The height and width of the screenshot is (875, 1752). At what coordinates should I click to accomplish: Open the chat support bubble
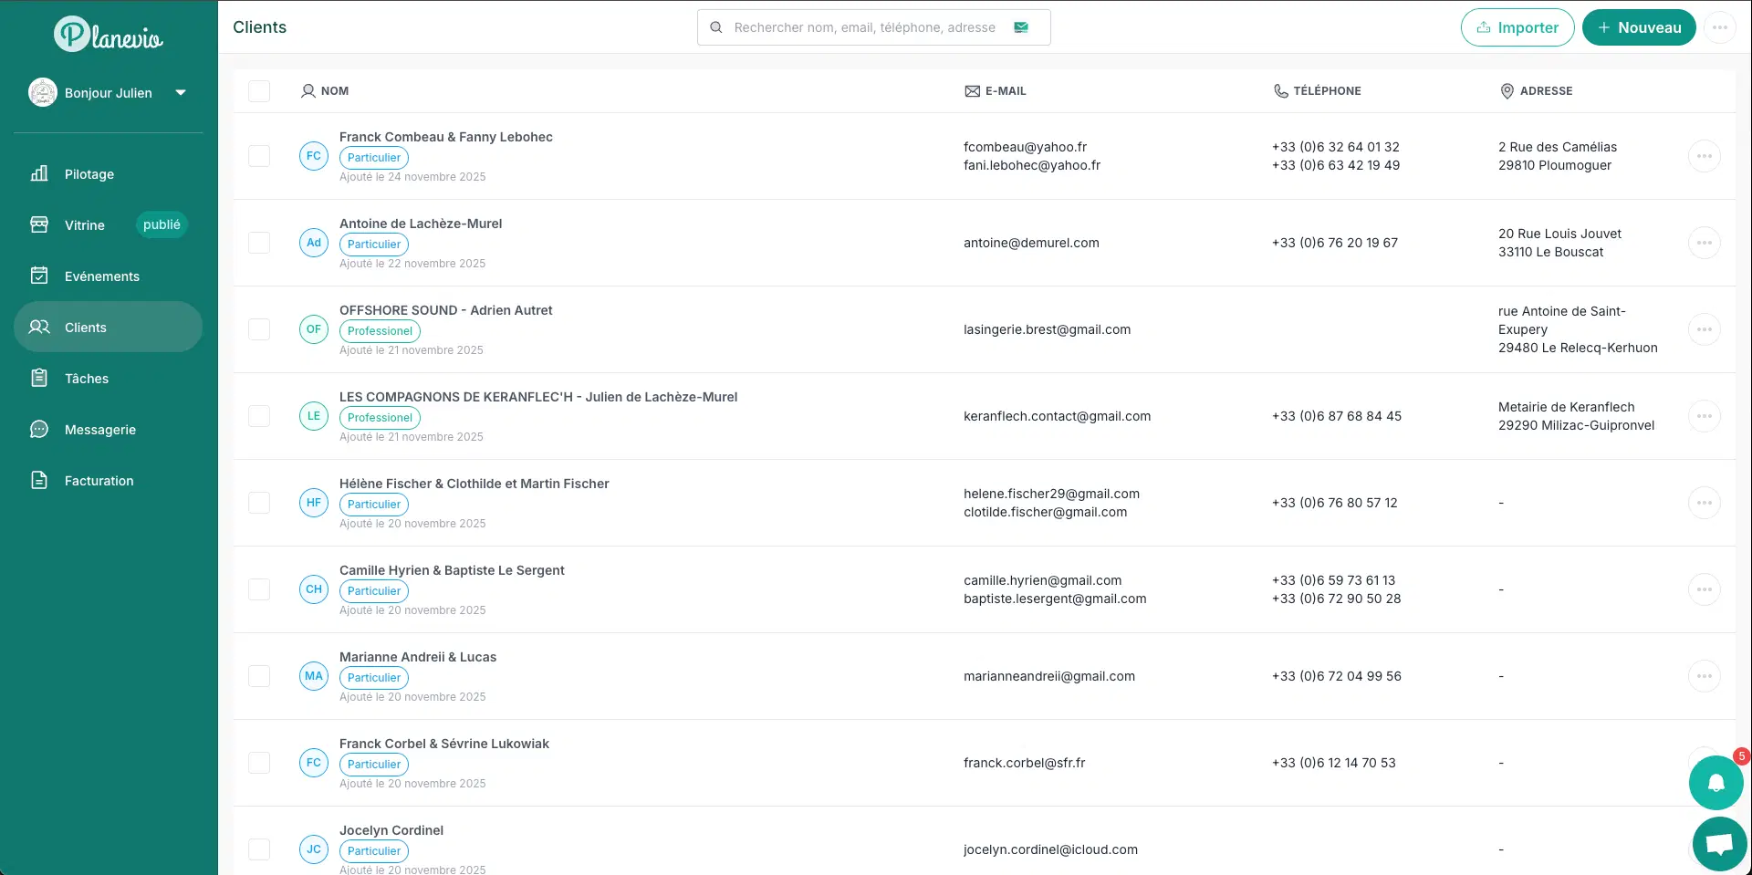1720,844
